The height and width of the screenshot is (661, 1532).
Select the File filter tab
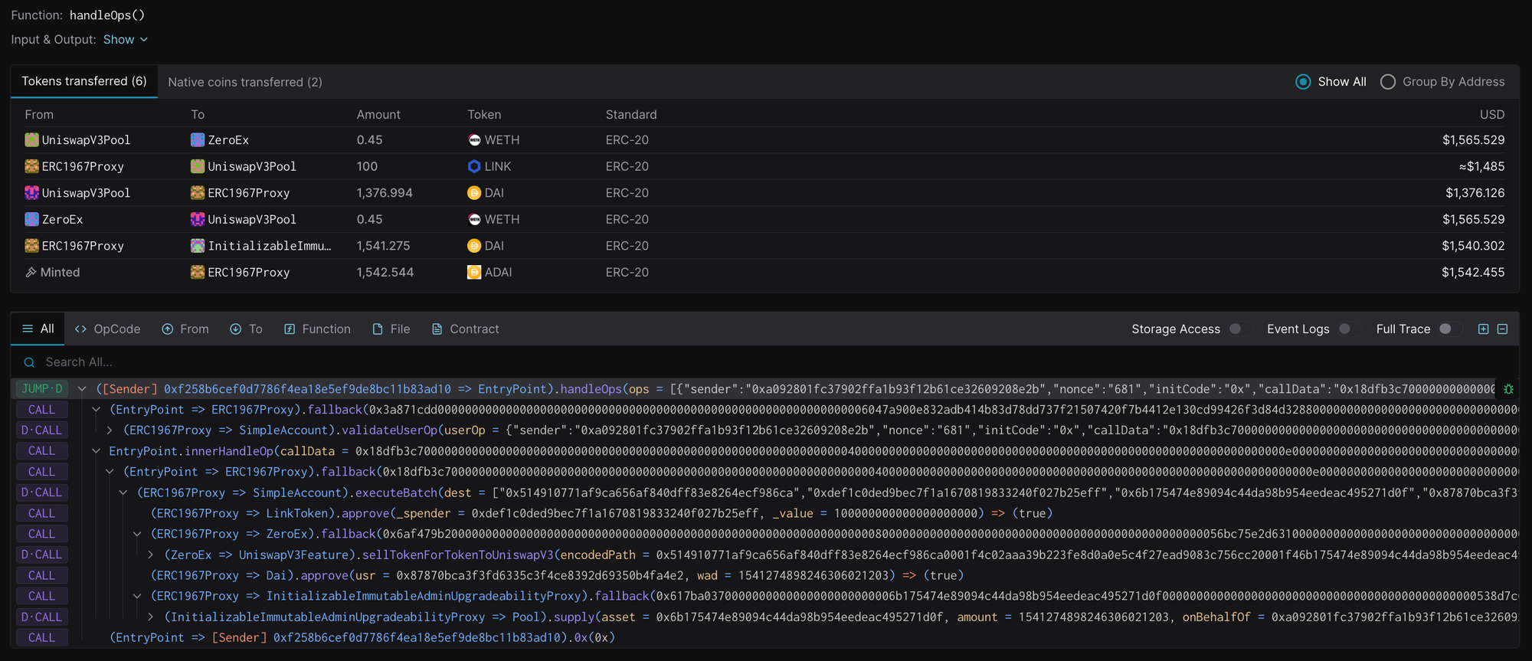pos(391,329)
